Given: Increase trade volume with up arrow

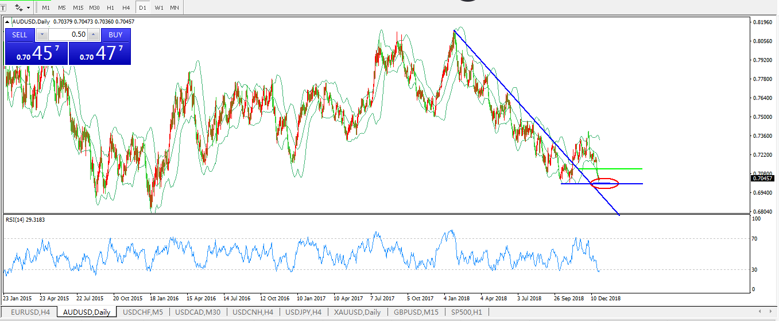Looking at the screenshot, I should [94, 34].
